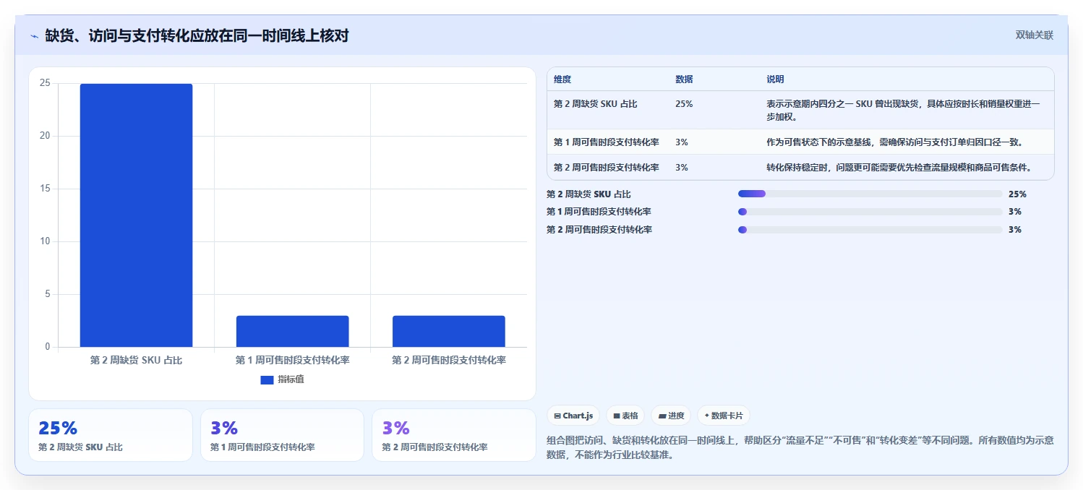Click the 说明 column header

coord(775,79)
